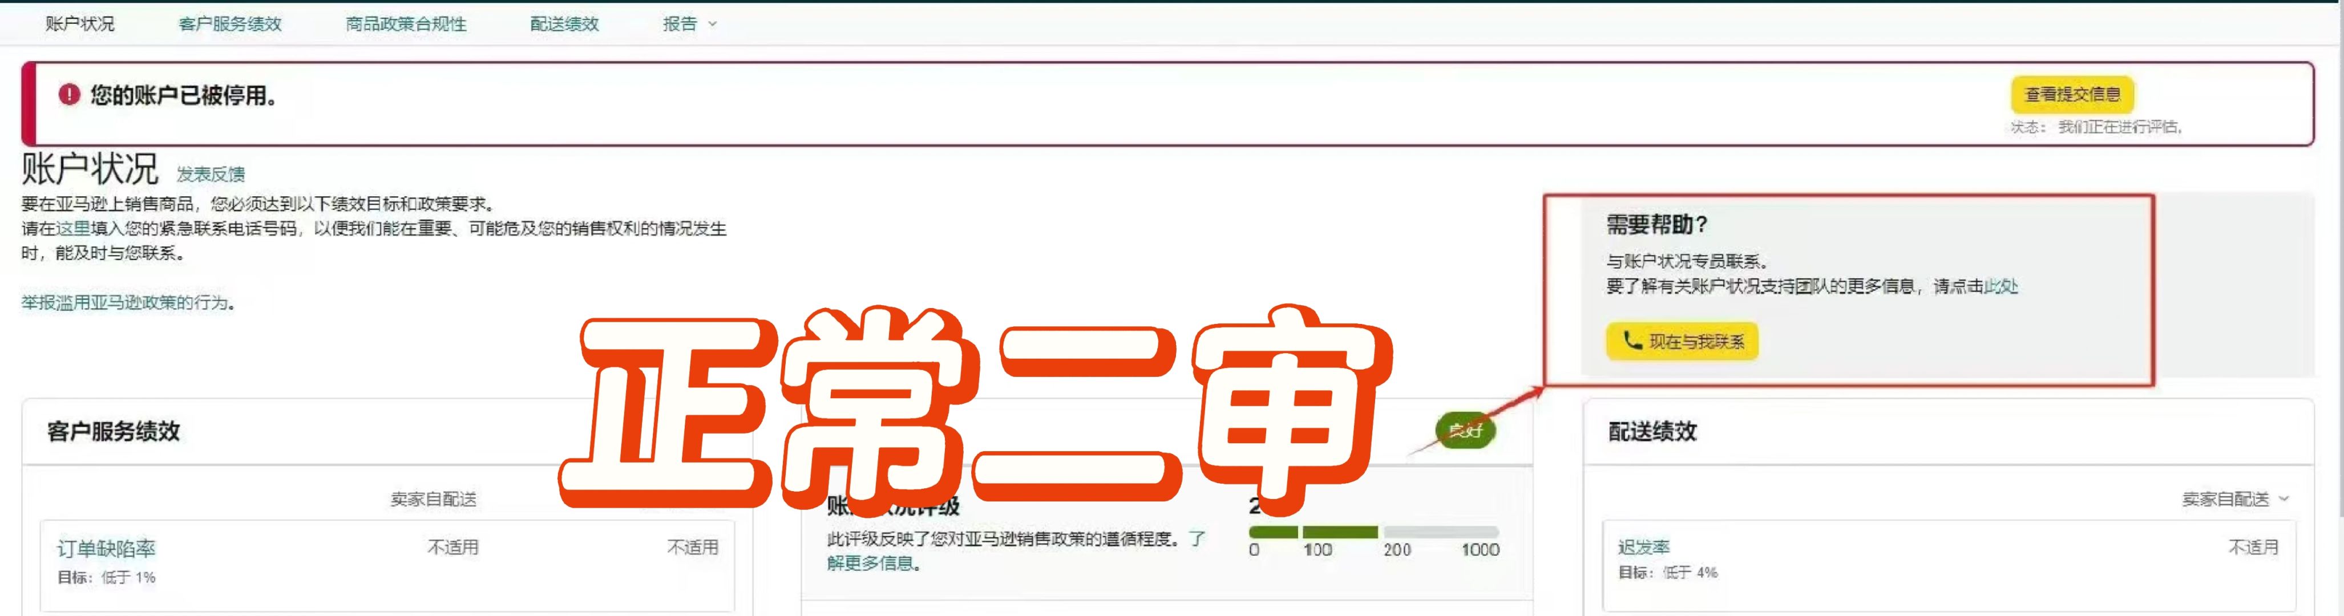
Task: Click 目标：低于 1% text
Action: click(x=107, y=578)
